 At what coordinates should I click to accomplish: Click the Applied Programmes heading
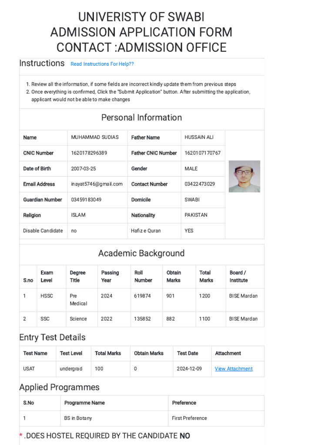[60, 387]
